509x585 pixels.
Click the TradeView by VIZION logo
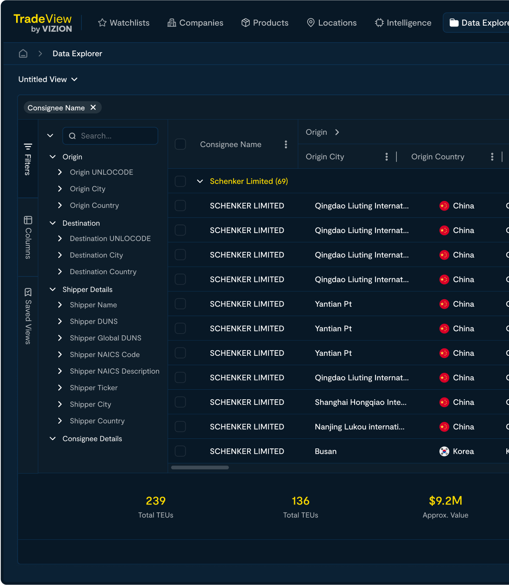click(x=43, y=23)
